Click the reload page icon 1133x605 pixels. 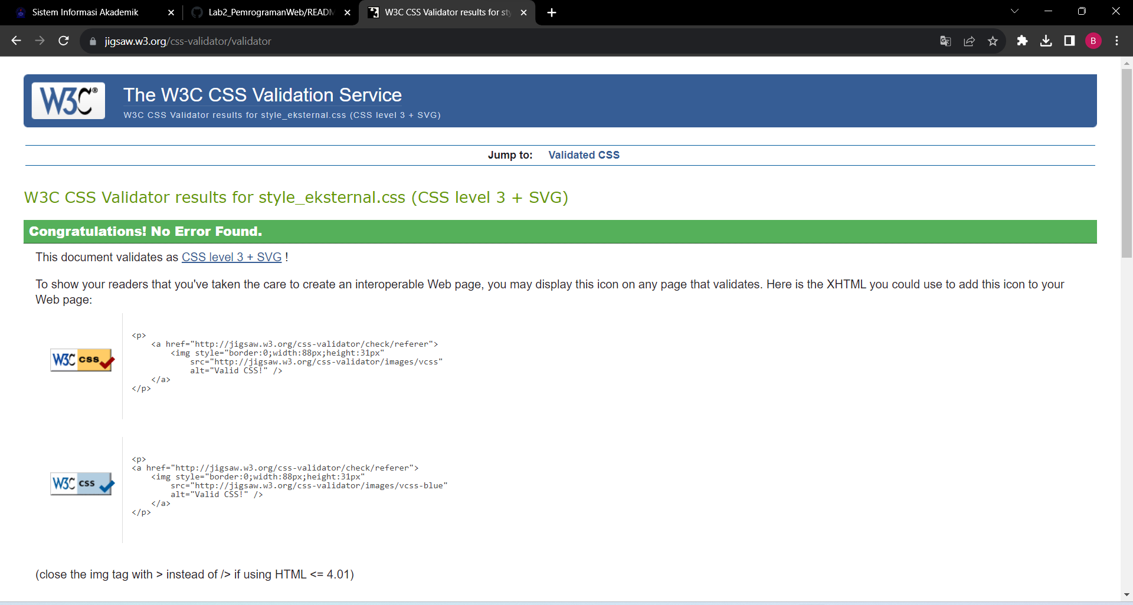pos(63,41)
